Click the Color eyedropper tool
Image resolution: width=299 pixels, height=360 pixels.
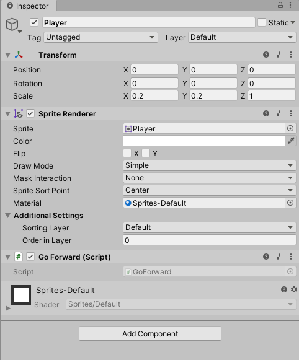tap(291, 141)
